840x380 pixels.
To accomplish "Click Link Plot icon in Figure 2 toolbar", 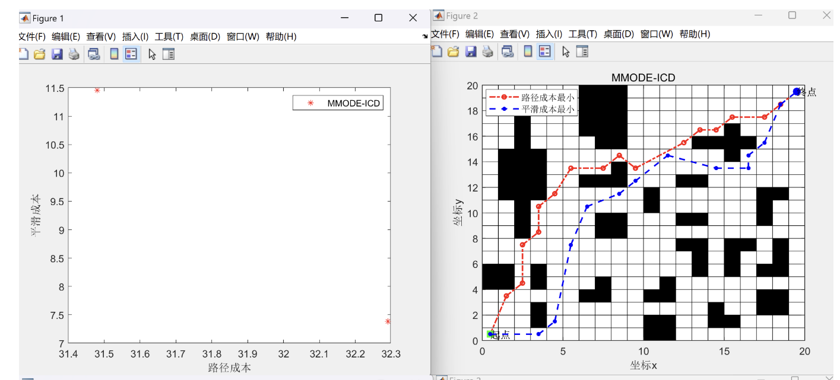I will 508,51.
